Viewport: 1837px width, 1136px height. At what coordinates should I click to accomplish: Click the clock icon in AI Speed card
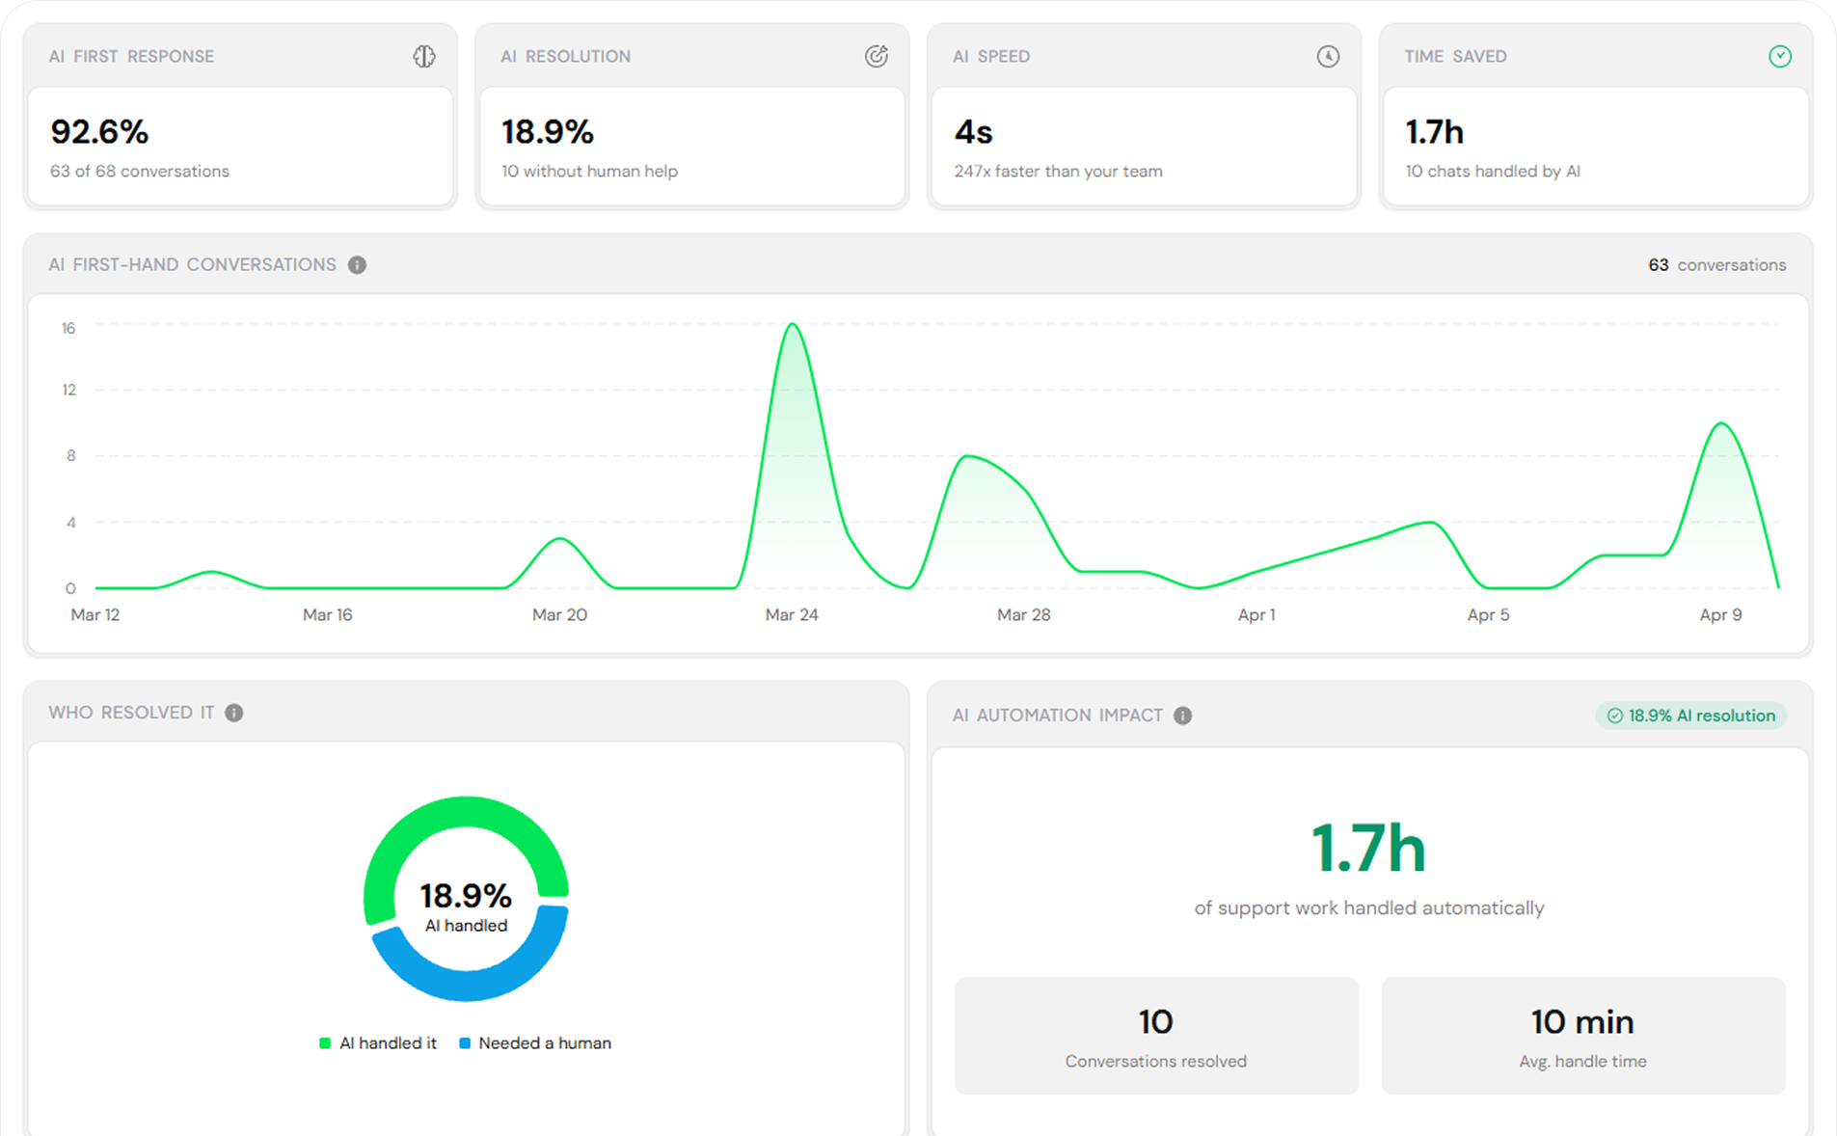pos(1328,56)
